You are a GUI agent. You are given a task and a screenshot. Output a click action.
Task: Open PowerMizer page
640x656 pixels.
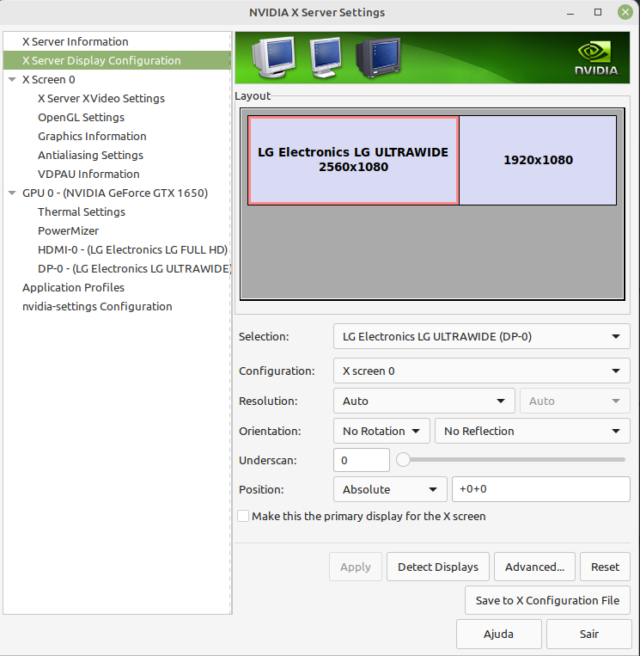(68, 231)
